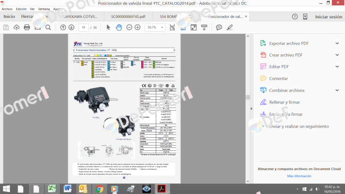Select the arrow selection tool
The image size is (345, 194).
click(108, 27)
